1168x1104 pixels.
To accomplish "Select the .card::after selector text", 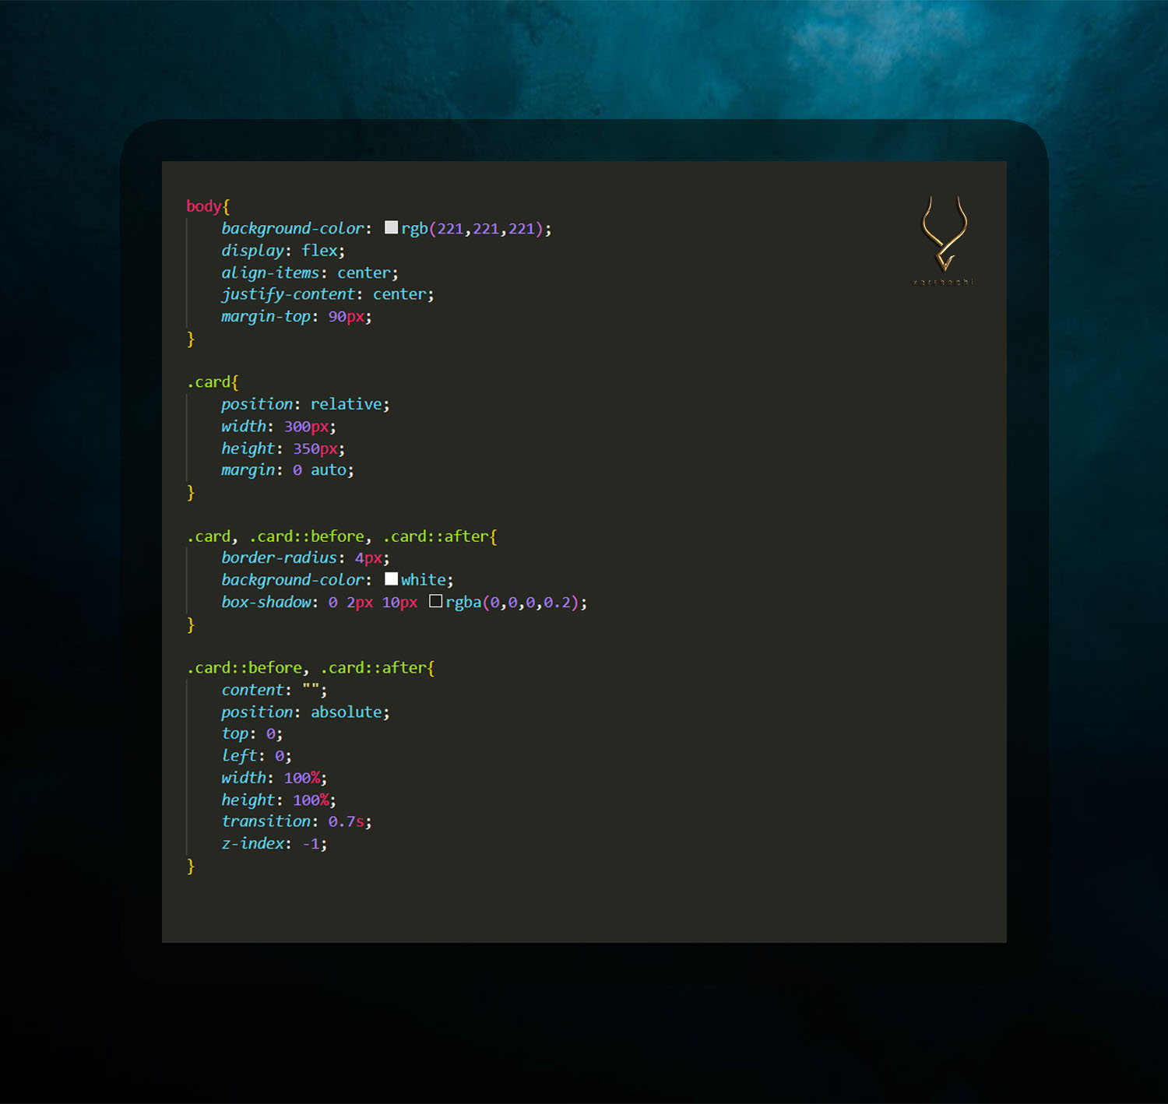I will (374, 667).
